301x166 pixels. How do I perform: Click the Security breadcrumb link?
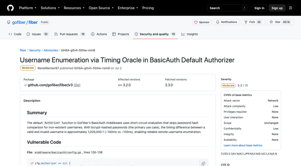click(35, 50)
